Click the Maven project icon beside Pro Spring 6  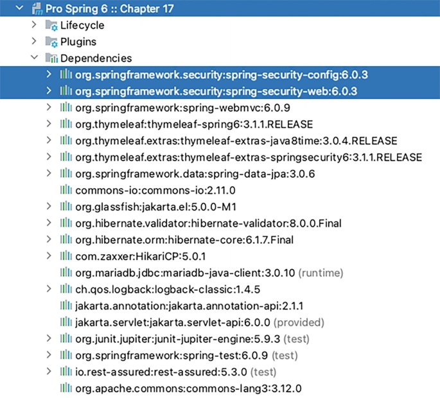(35, 9)
